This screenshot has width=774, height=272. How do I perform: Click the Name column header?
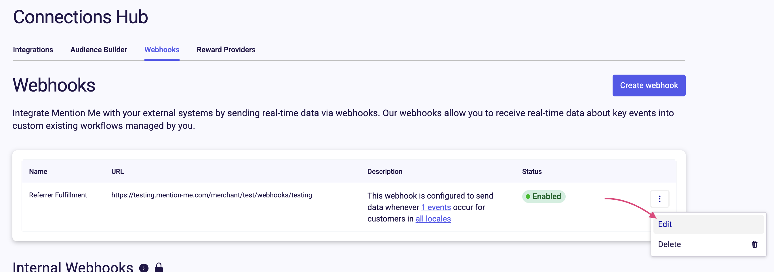(38, 172)
